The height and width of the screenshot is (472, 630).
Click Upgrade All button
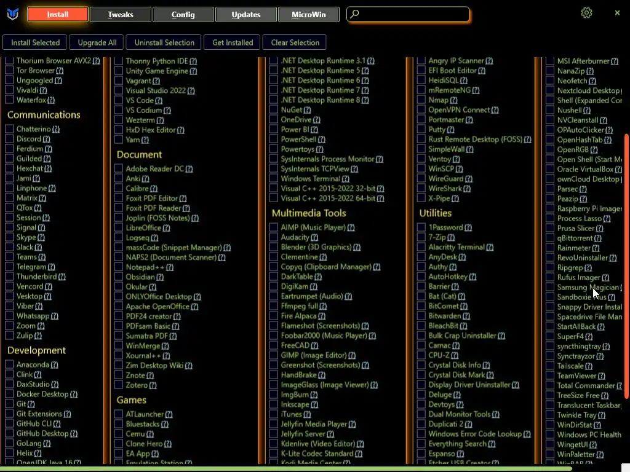pos(97,42)
